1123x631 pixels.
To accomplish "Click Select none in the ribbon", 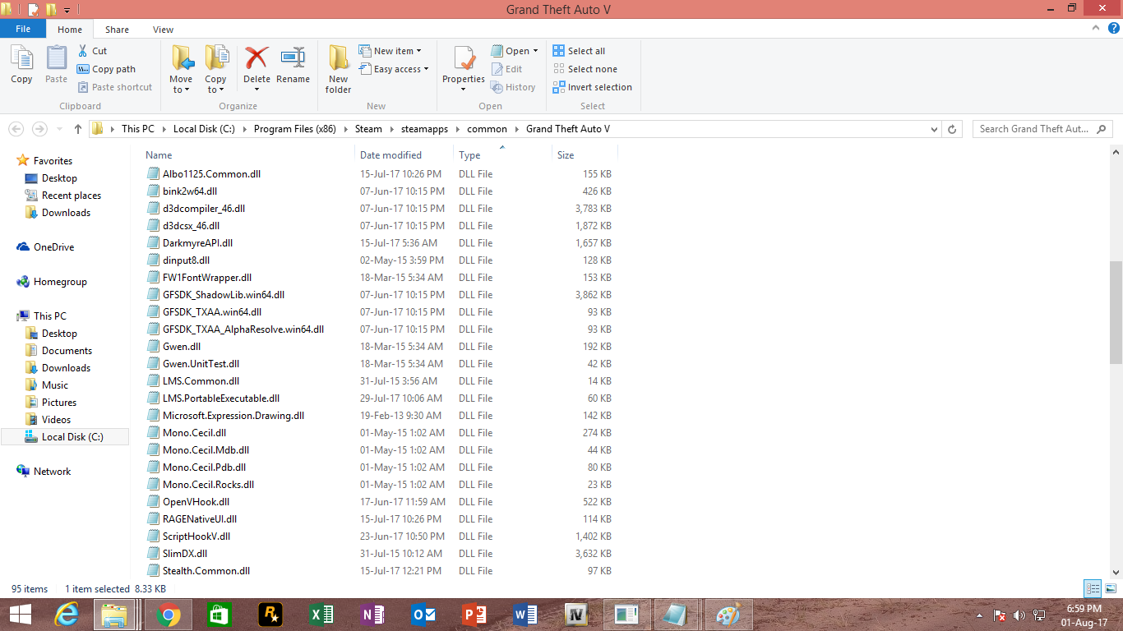I will 585,69.
